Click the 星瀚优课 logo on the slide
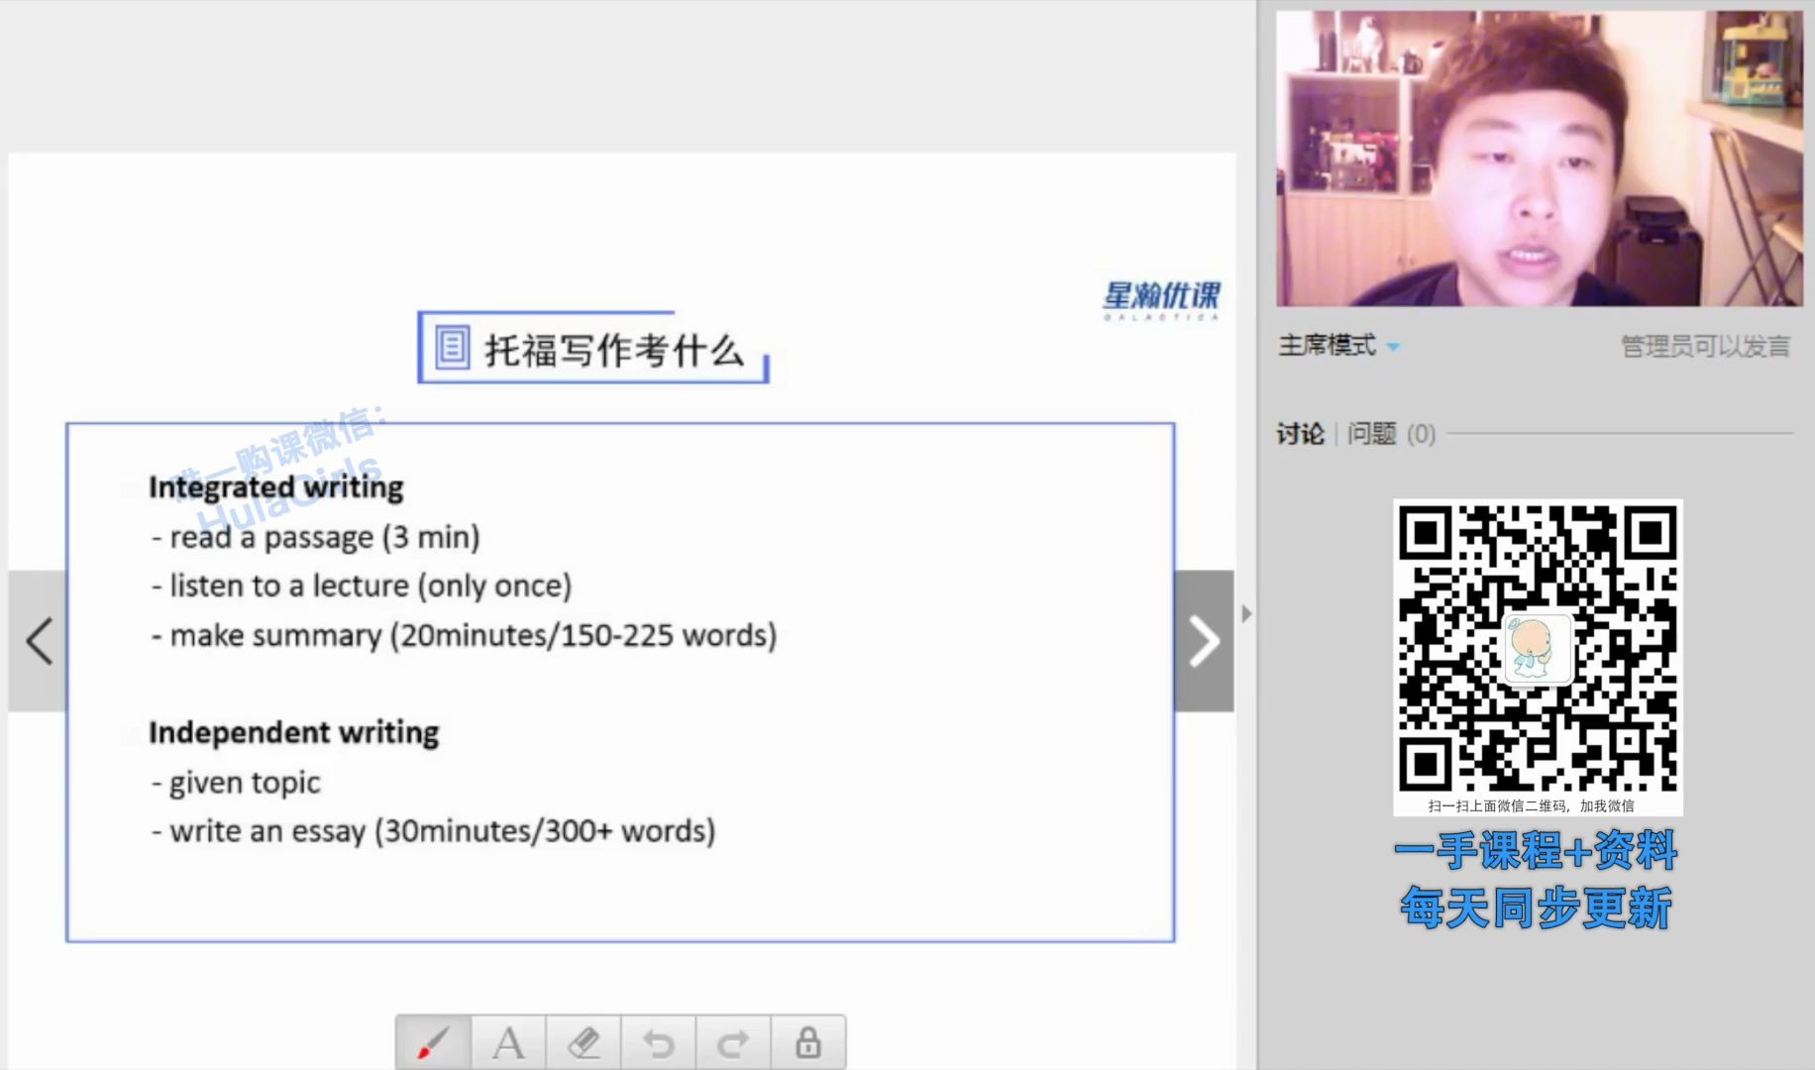 coord(1161,300)
